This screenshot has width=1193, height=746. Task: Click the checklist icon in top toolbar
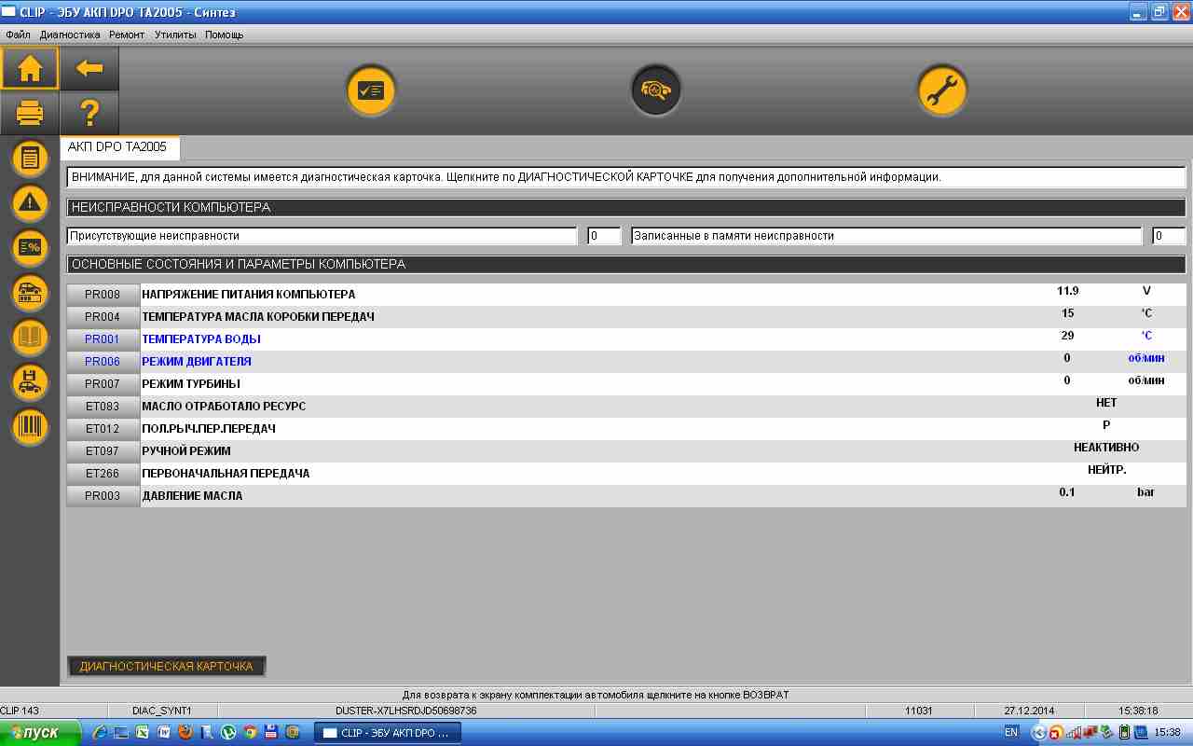(x=371, y=91)
